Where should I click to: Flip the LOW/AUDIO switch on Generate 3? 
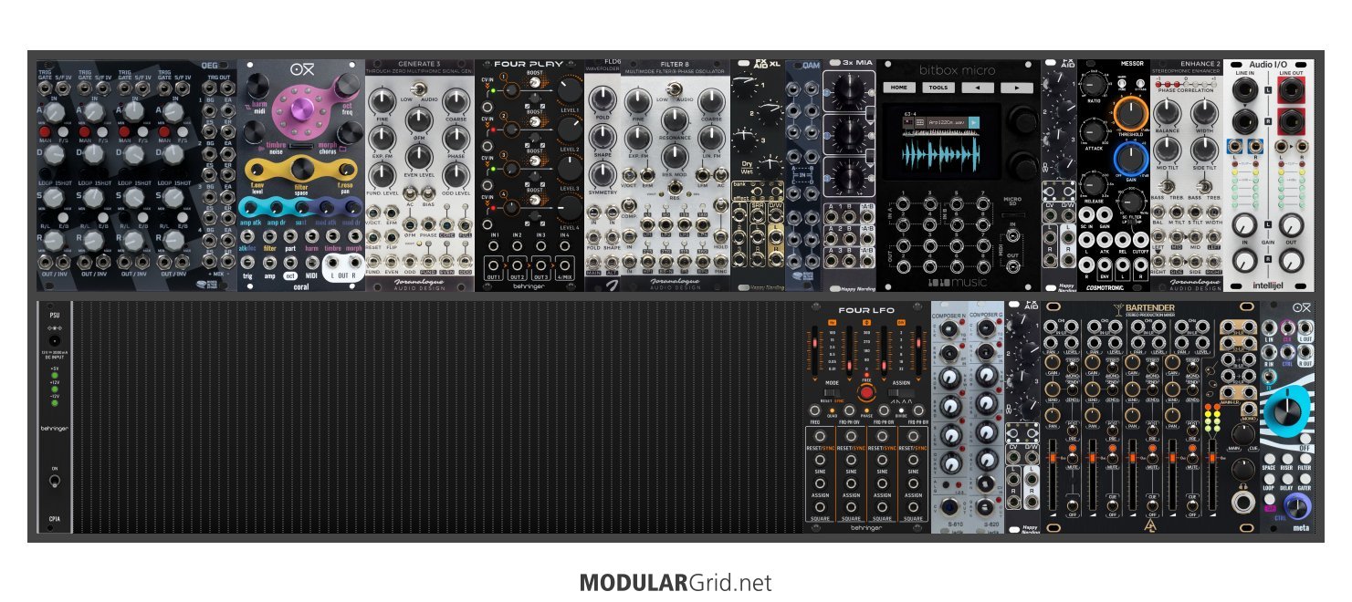417,88
